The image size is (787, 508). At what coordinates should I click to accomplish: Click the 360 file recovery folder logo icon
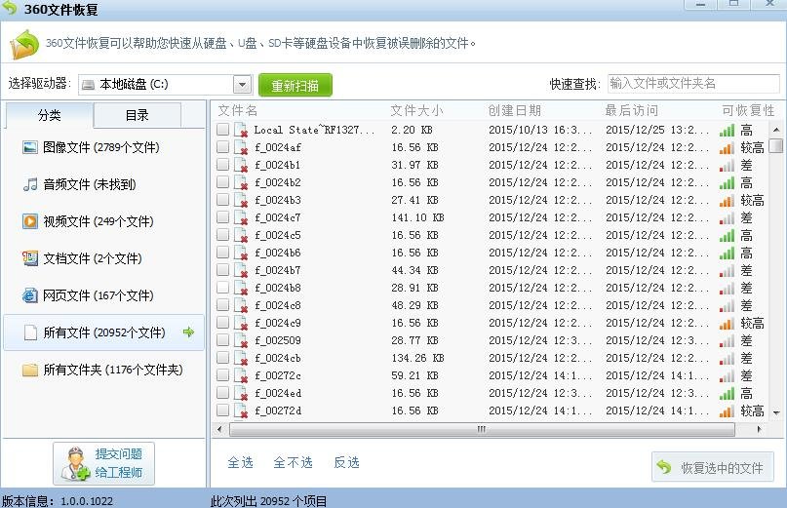24,44
